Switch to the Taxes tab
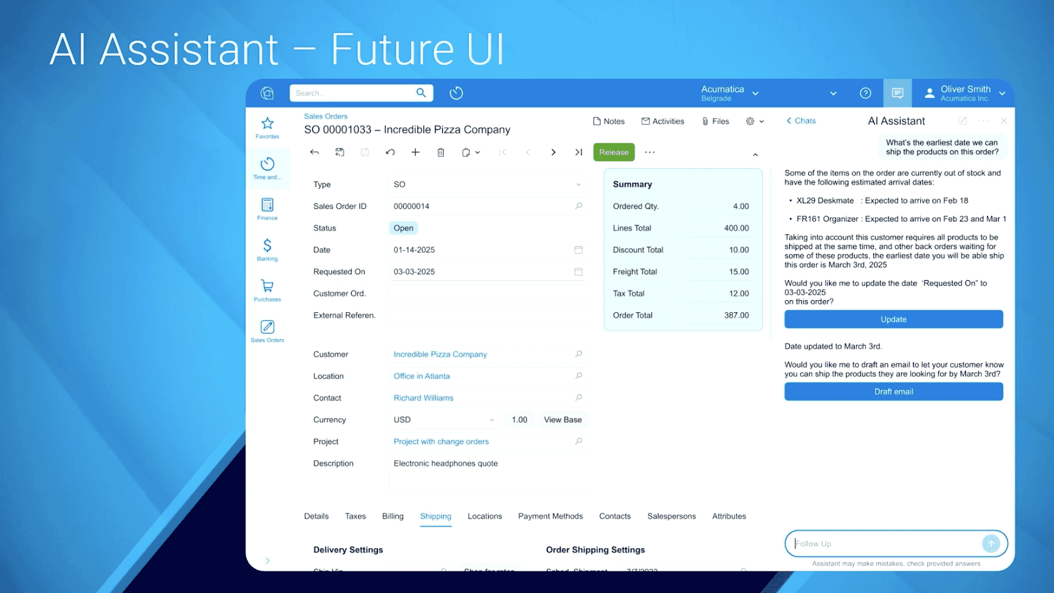The height and width of the screenshot is (593, 1054). point(355,516)
